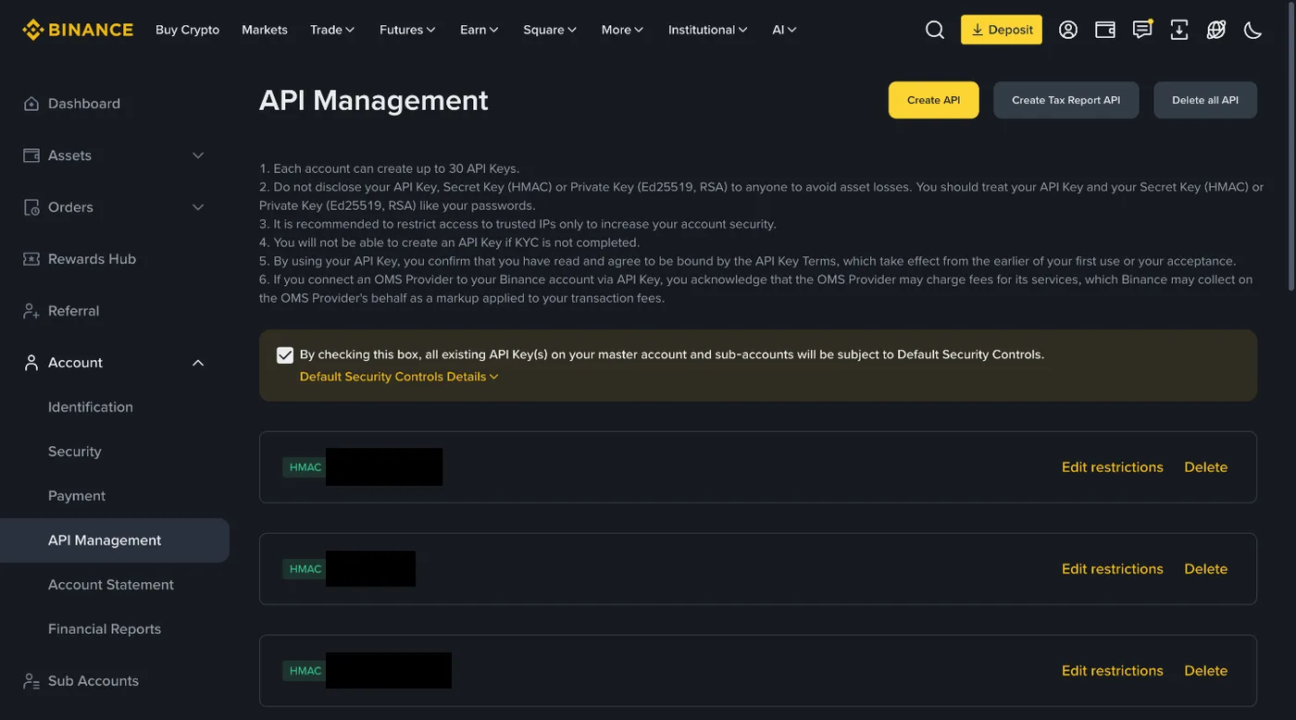
Task: Edit restrictions for the first API key
Action: pyautogui.click(x=1113, y=467)
